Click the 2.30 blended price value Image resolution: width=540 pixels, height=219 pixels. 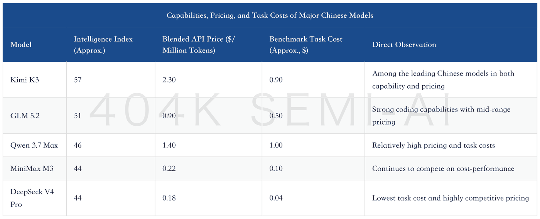169,80
